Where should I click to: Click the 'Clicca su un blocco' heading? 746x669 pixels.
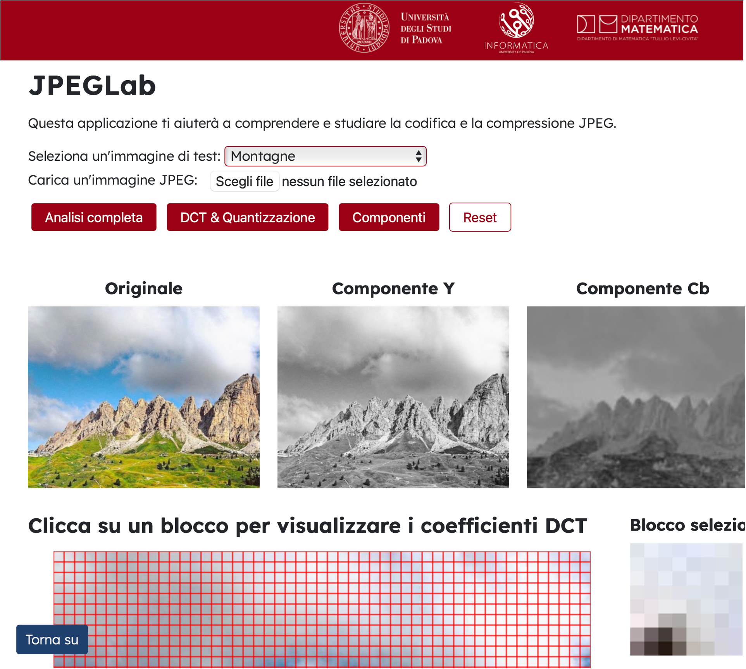click(308, 526)
